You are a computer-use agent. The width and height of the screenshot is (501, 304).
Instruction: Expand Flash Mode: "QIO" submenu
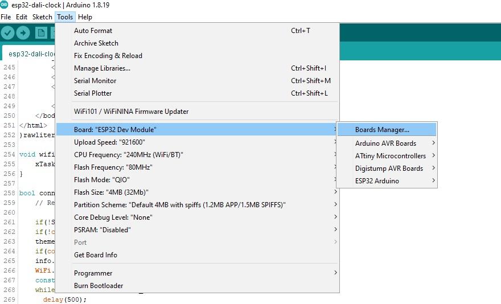tap(196, 179)
